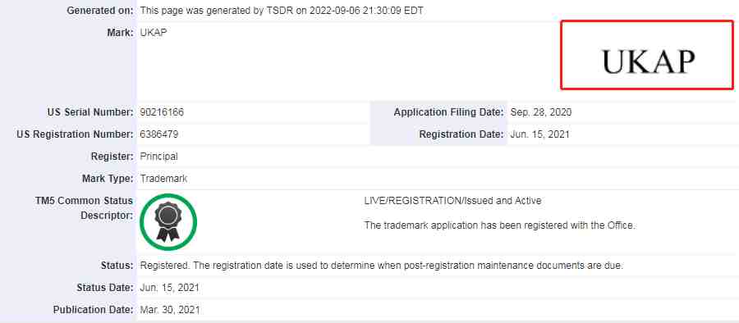Image resolution: width=739 pixels, height=323 pixels.
Task: Click the Generated on TSDR timestamp text
Action: point(282,11)
